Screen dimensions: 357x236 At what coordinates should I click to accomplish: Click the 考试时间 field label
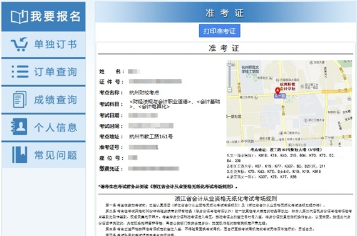point(111,126)
